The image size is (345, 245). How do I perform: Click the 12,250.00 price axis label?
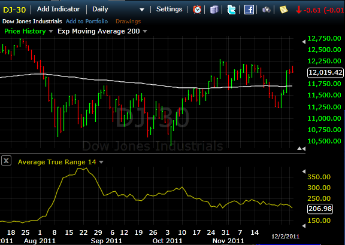pos(324,61)
